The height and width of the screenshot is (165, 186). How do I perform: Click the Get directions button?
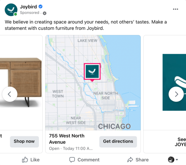[118, 142]
